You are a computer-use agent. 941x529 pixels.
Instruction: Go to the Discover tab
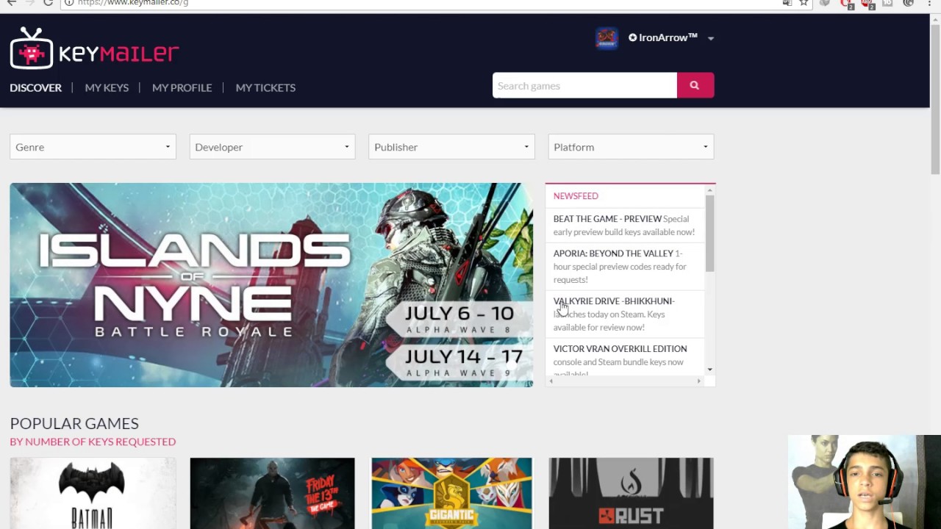(35, 87)
